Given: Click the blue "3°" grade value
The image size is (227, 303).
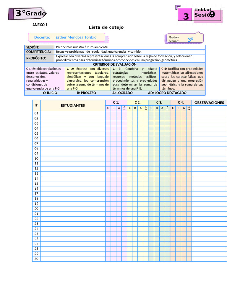Looking at the screenshot, I should point(190,40).
